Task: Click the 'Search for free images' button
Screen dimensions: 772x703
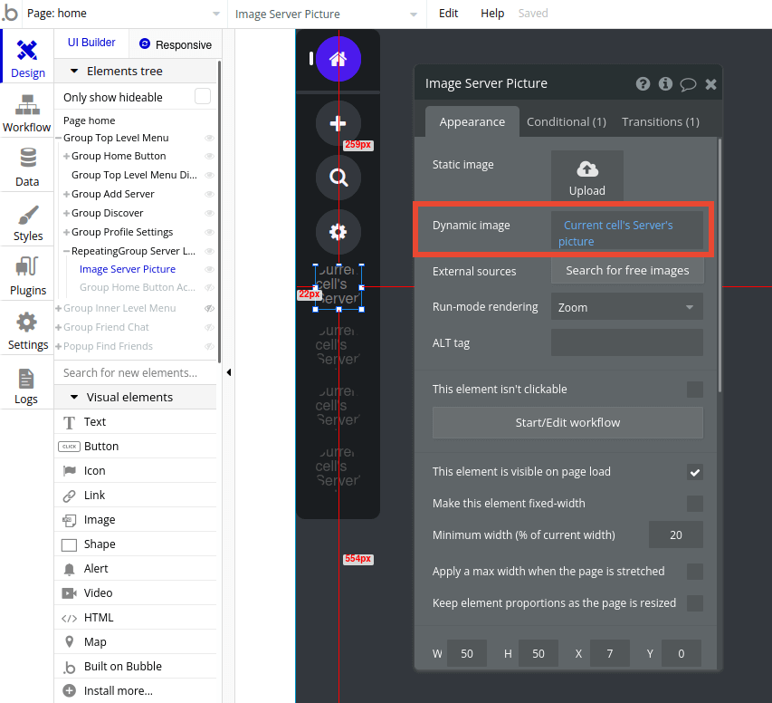Action: [x=626, y=270]
